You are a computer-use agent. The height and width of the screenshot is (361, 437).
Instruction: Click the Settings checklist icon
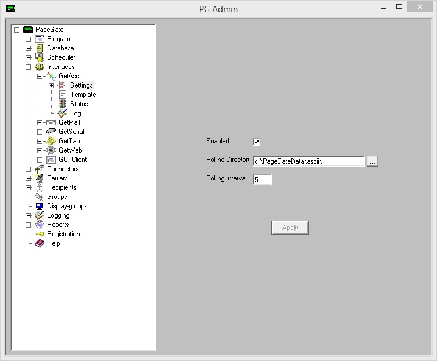(63, 85)
